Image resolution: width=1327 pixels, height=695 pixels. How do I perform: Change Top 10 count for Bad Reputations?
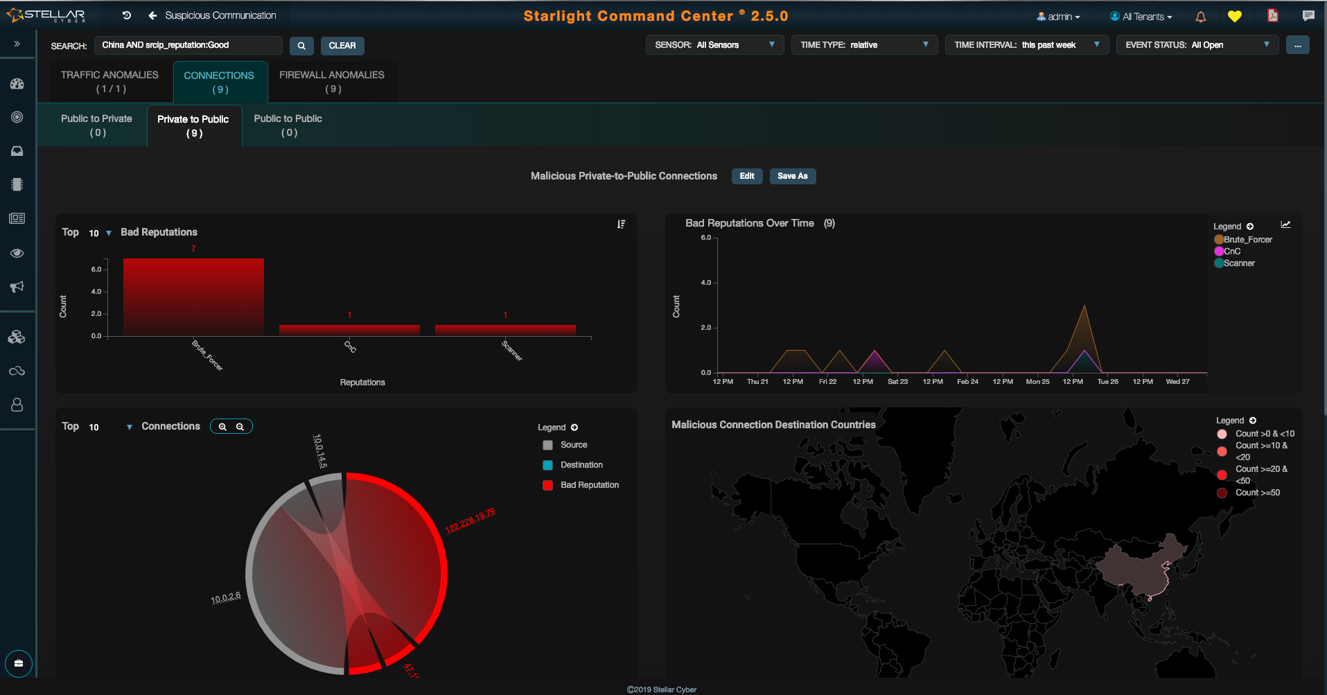coord(100,234)
